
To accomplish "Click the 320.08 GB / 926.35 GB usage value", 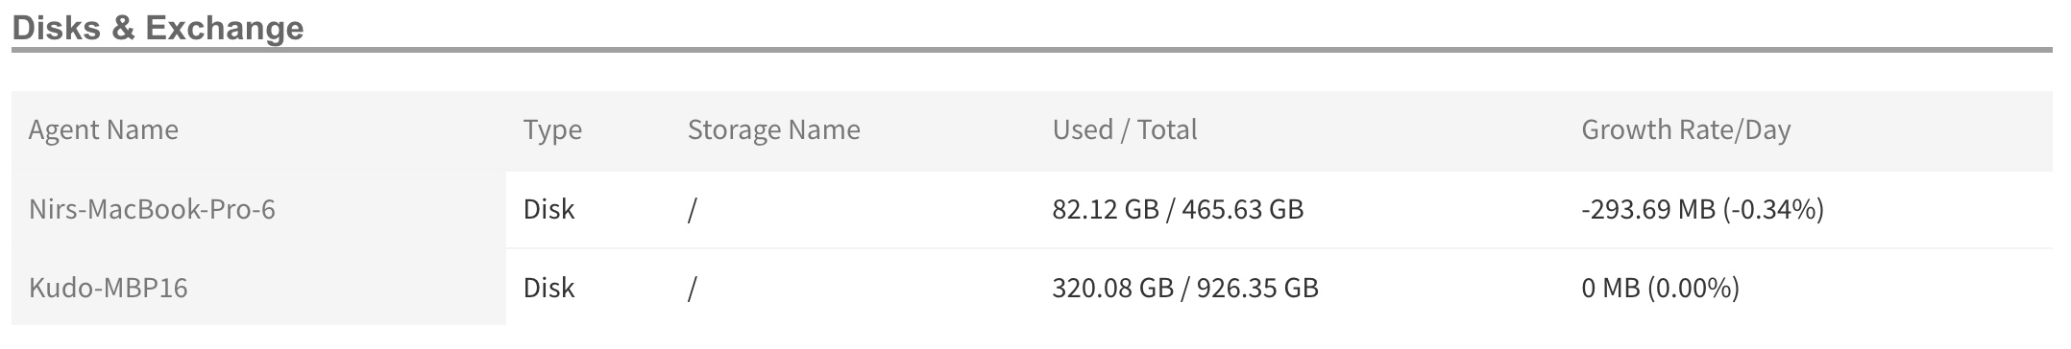I will click(x=1185, y=288).
